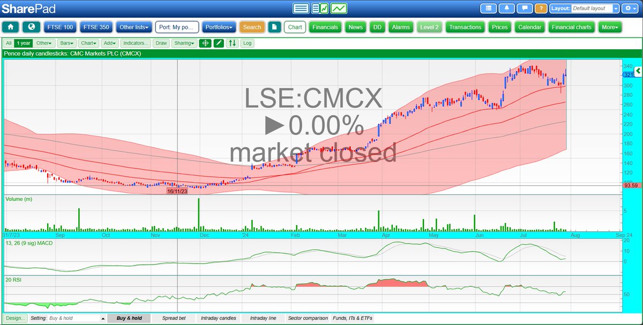Open the globe markets icon
Viewport: 643px width, 325px height.
[32, 27]
